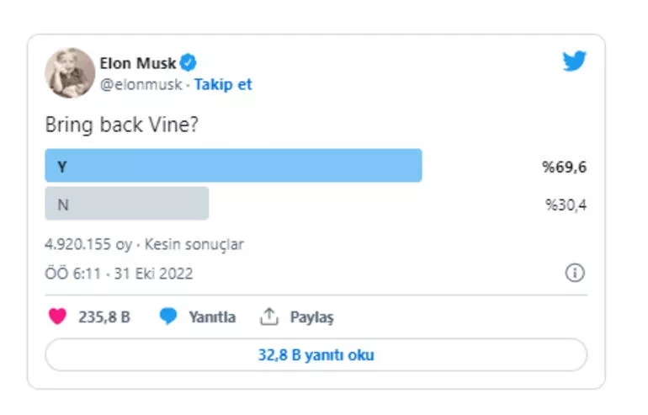
Task: Click the 235,8 B likes count
Action: (x=104, y=317)
